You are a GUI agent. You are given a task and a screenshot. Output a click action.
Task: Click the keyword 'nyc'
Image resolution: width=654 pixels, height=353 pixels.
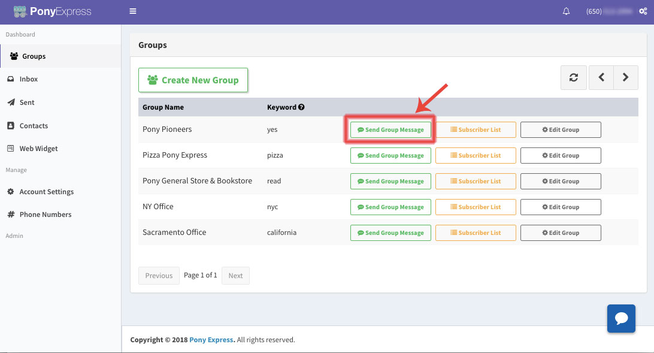[272, 207]
